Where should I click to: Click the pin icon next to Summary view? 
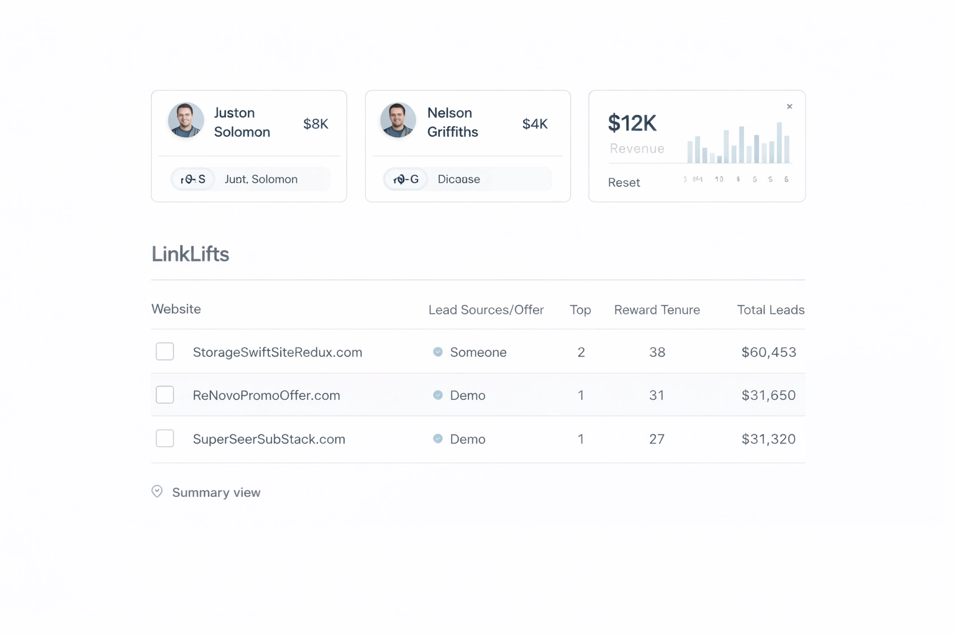pyautogui.click(x=157, y=491)
